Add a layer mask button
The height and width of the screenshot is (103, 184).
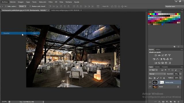(x=163, y=102)
